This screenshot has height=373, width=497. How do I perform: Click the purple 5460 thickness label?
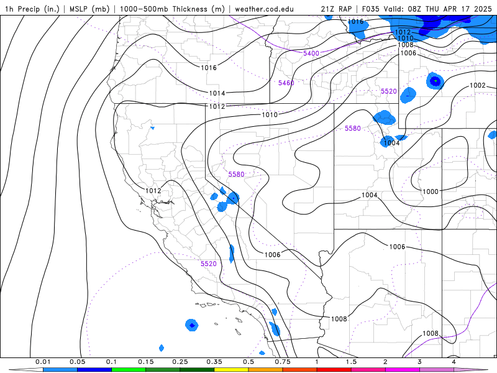pos(286,83)
